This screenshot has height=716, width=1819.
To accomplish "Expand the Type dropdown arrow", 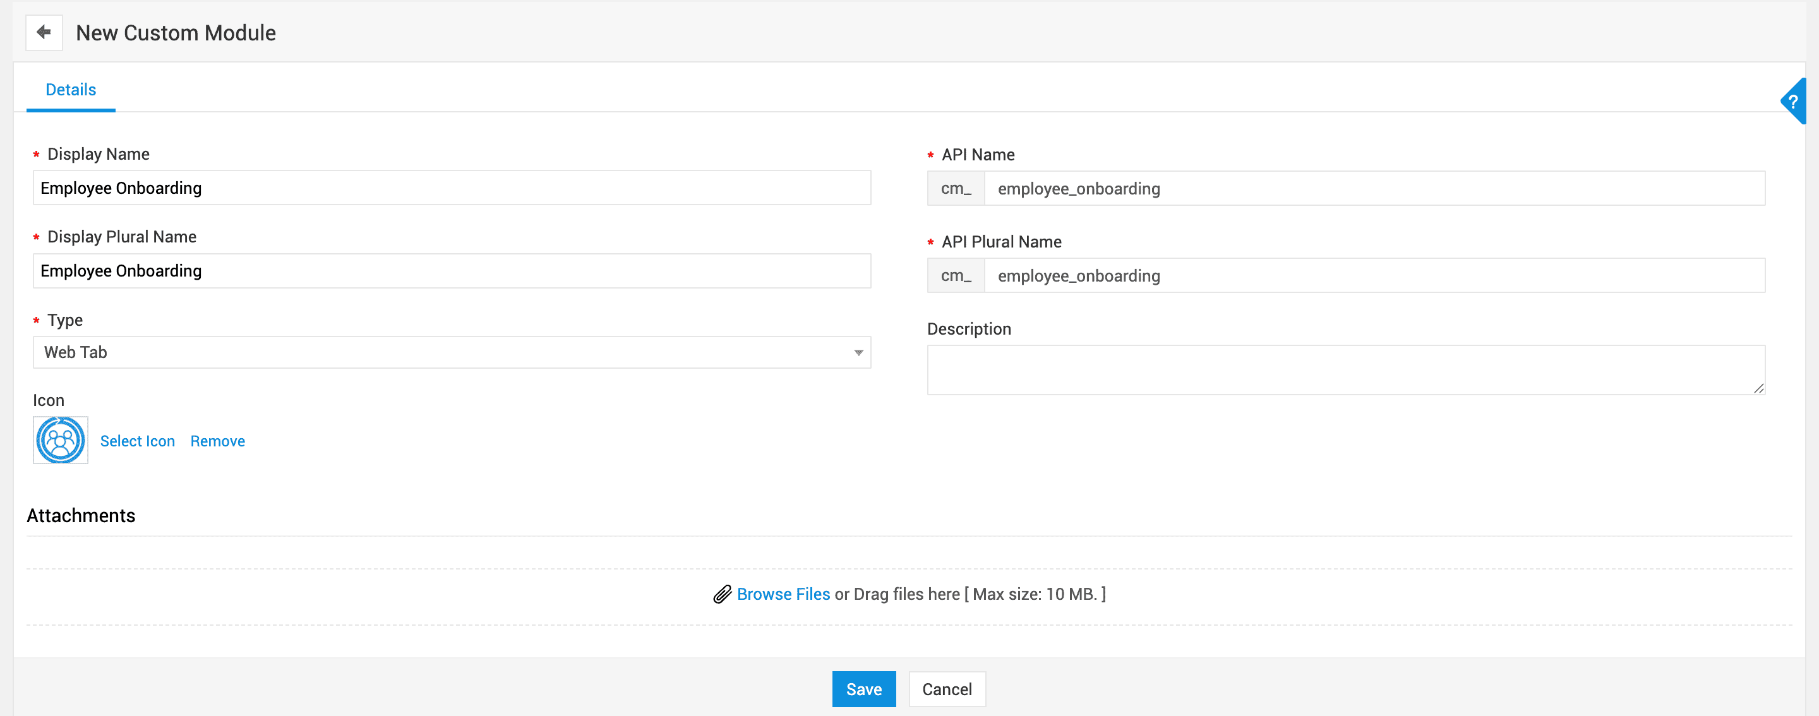I will 858,352.
